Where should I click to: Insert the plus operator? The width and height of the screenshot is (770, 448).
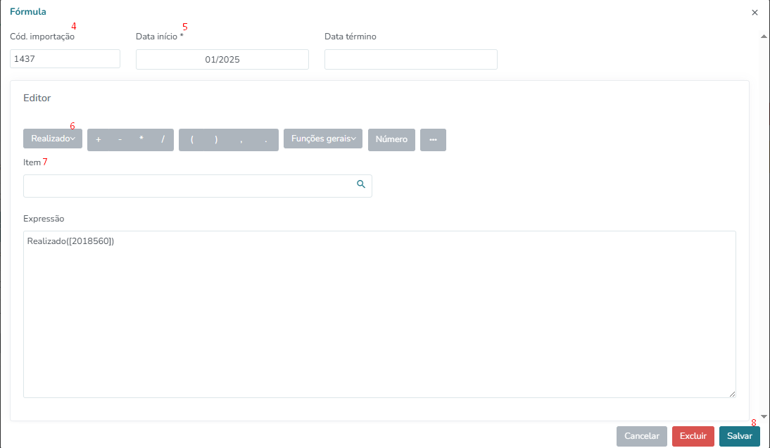[99, 140]
